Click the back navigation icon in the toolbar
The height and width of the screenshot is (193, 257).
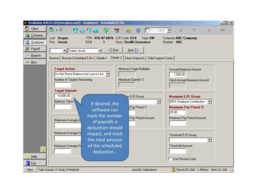[x=52, y=30]
